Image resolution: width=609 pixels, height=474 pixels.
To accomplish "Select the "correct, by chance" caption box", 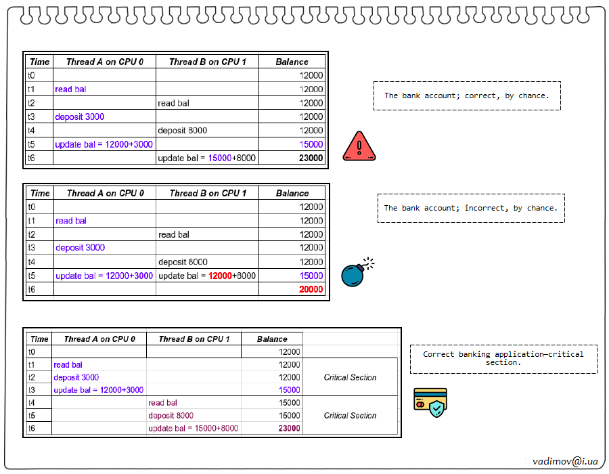I will (x=467, y=95).
